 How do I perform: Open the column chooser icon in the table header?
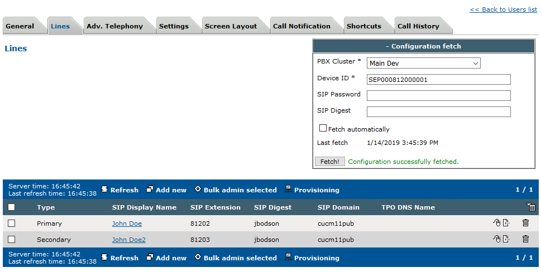click(x=531, y=207)
